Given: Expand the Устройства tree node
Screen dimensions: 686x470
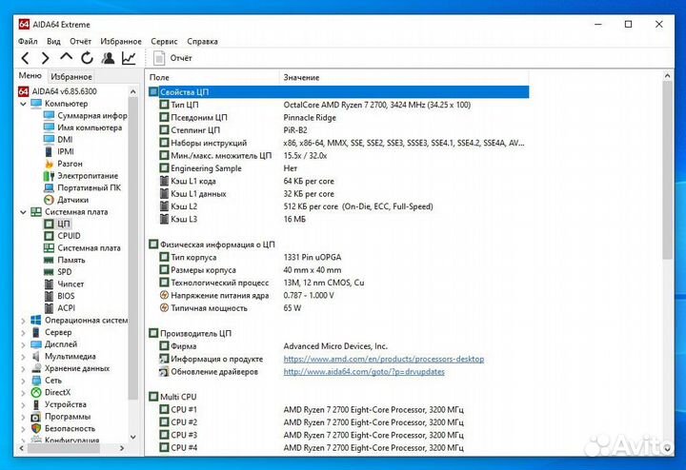Looking at the screenshot, I should pyautogui.click(x=23, y=404).
